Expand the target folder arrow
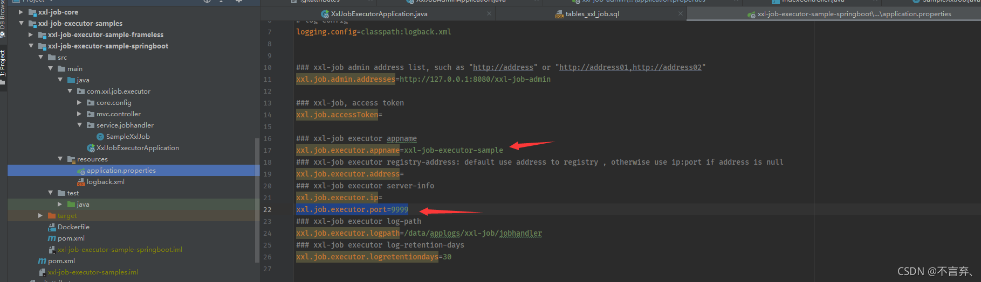 40,215
